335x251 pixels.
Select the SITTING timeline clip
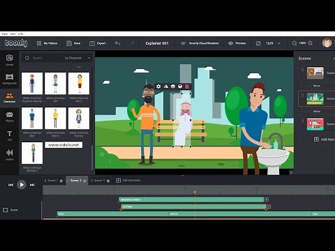[x=193, y=206]
